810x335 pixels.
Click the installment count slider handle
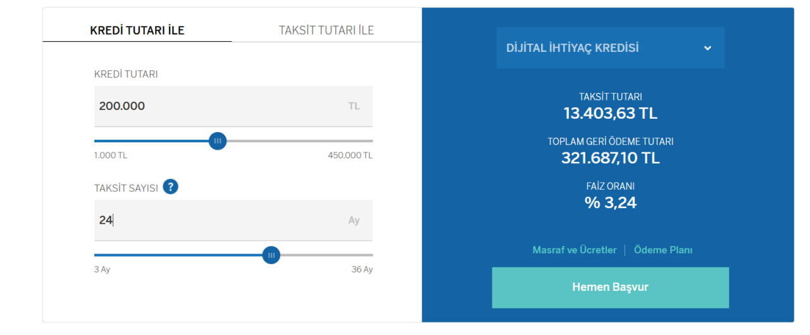tap(271, 255)
